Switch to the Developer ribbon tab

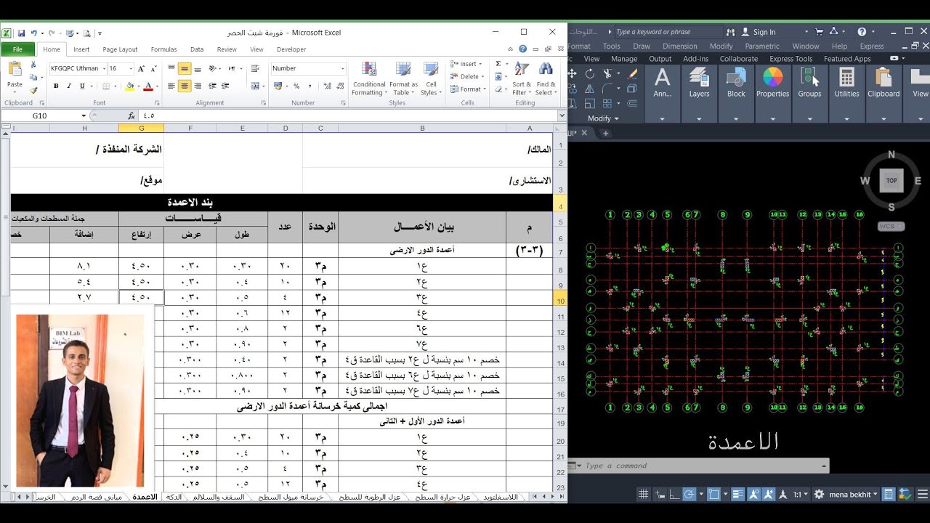(x=291, y=49)
